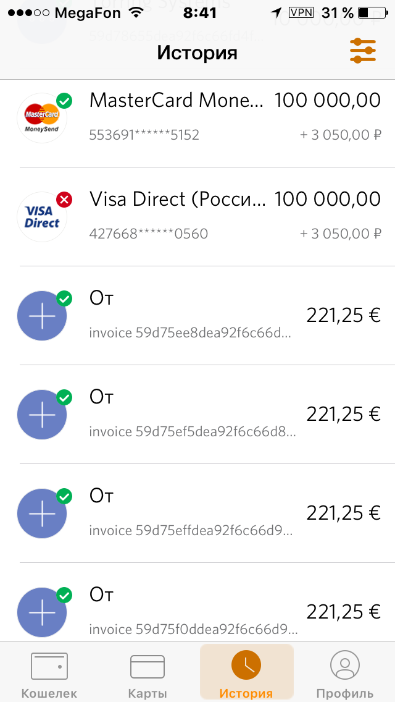This screenshot has height=702, width=395.
Task: Open the Профиль tab
Action: tap(345, 675)
